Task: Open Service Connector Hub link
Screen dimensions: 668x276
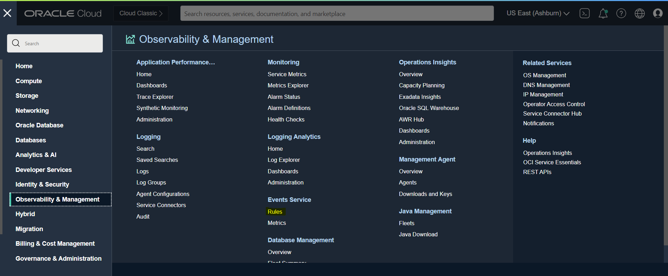Action: pos(552,113)
